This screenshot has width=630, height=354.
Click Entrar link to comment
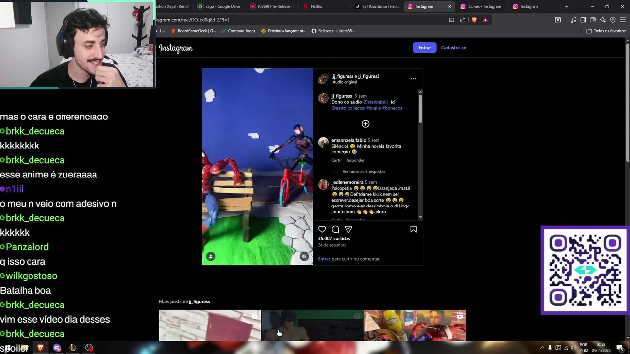[x=324, y=259]
